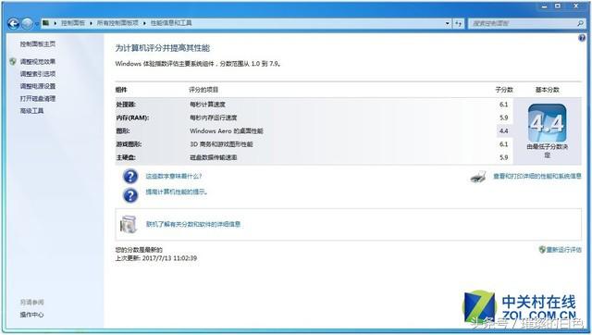The height and width of the screenshot is (335, 592).
Task: Open the 所有控制面板项 breadcrumb
Action: pyautogui.click(x=117, y=23)
